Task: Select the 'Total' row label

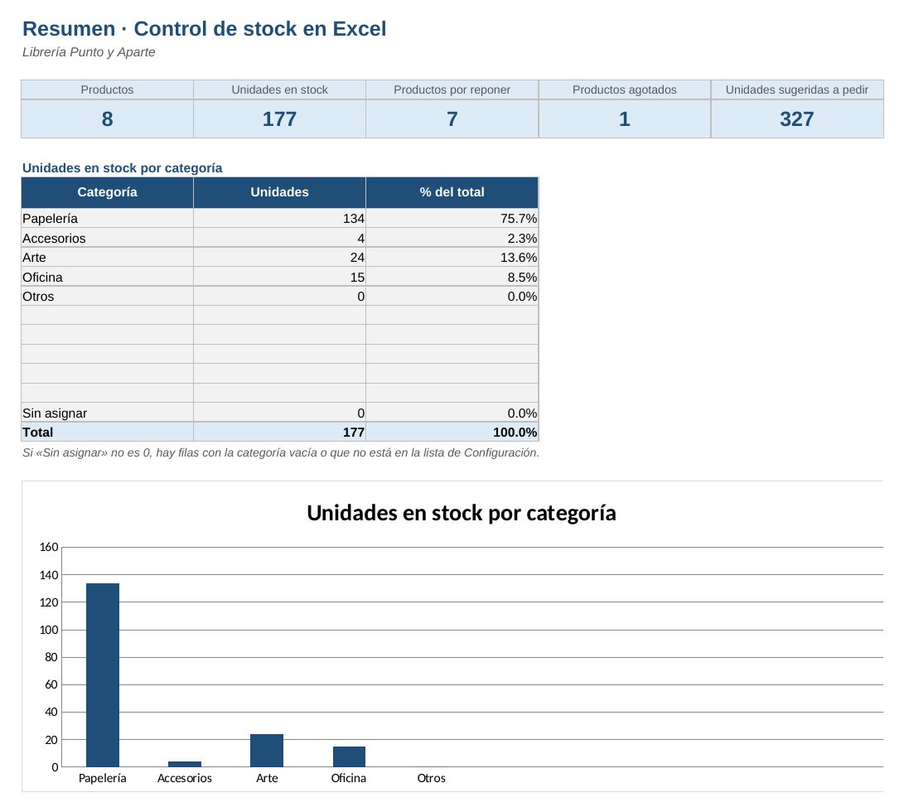Action: point(107,432)
